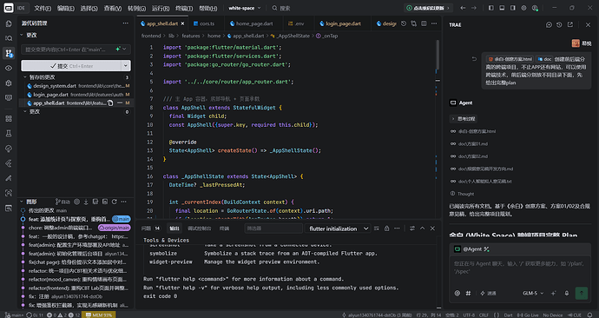599x318 pixels.
Task: Open the Source Control view in activity bar
Action: click(x=9, y=53)
